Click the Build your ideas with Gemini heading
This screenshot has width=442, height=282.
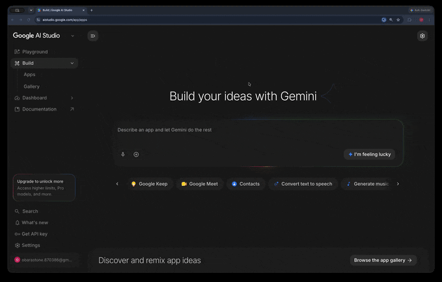pos(243,96)
